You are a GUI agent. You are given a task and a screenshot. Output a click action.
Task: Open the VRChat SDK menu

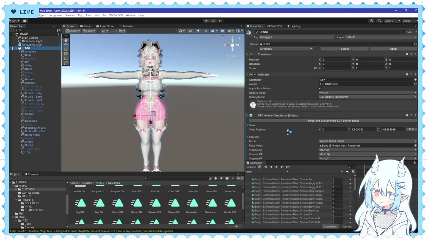coord(116,15)
